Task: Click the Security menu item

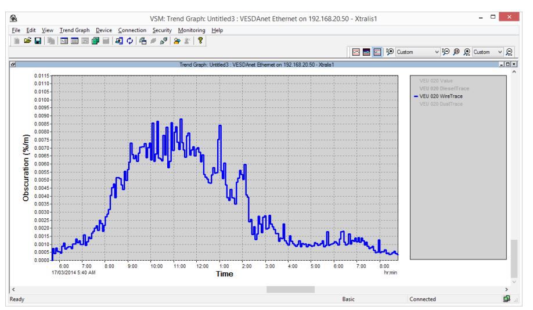Action: click(162, 30)
